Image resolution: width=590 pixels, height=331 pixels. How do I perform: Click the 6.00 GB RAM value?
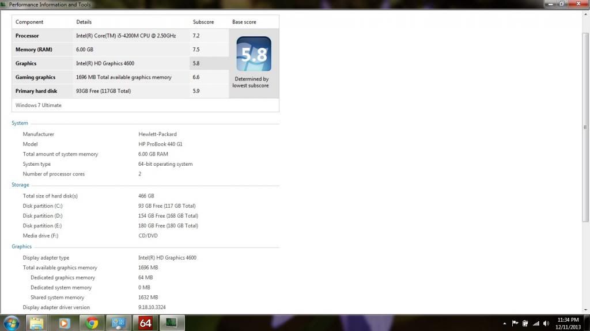point(153,154)
